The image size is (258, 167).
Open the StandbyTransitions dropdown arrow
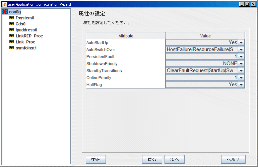(x=241, y=71)
